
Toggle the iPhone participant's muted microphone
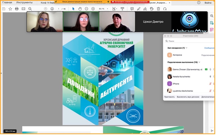[x=210, y=84]
